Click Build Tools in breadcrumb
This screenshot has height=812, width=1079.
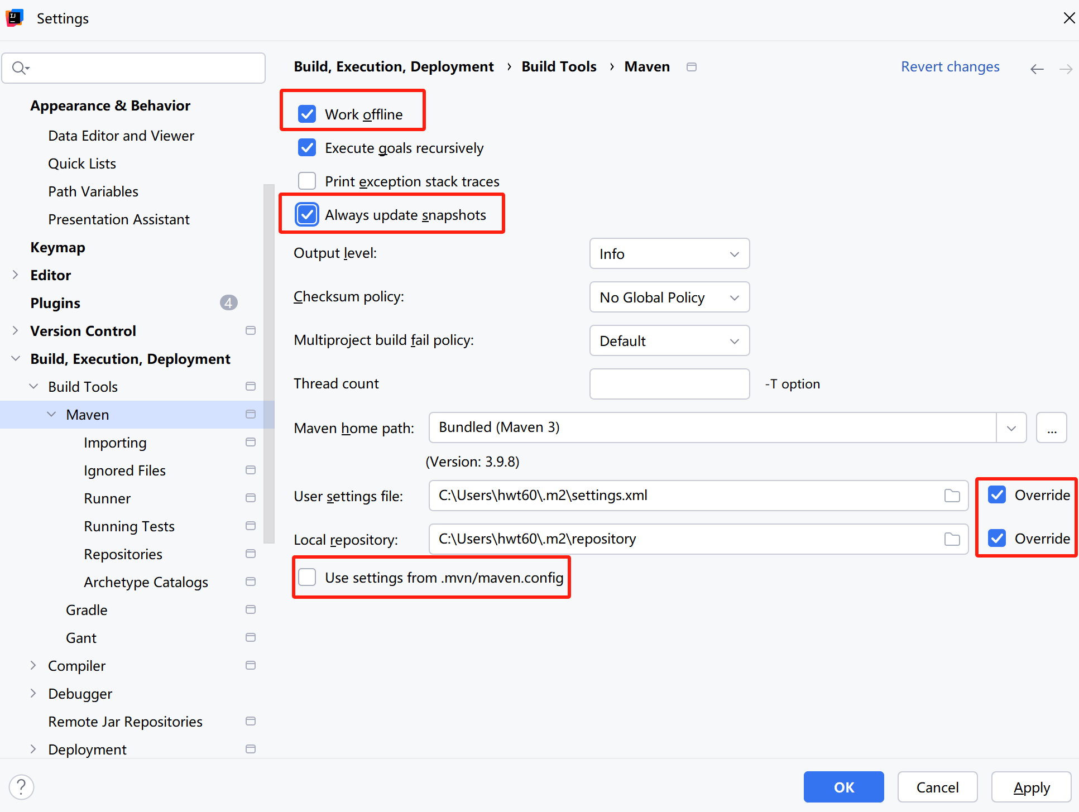click(x=559, y=66)
